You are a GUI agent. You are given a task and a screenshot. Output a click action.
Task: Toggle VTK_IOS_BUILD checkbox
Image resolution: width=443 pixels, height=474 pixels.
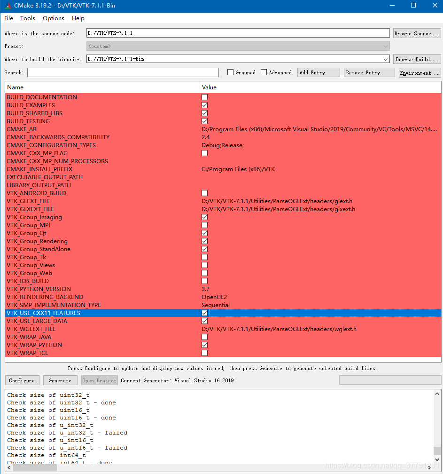click(x=205, y=281)
